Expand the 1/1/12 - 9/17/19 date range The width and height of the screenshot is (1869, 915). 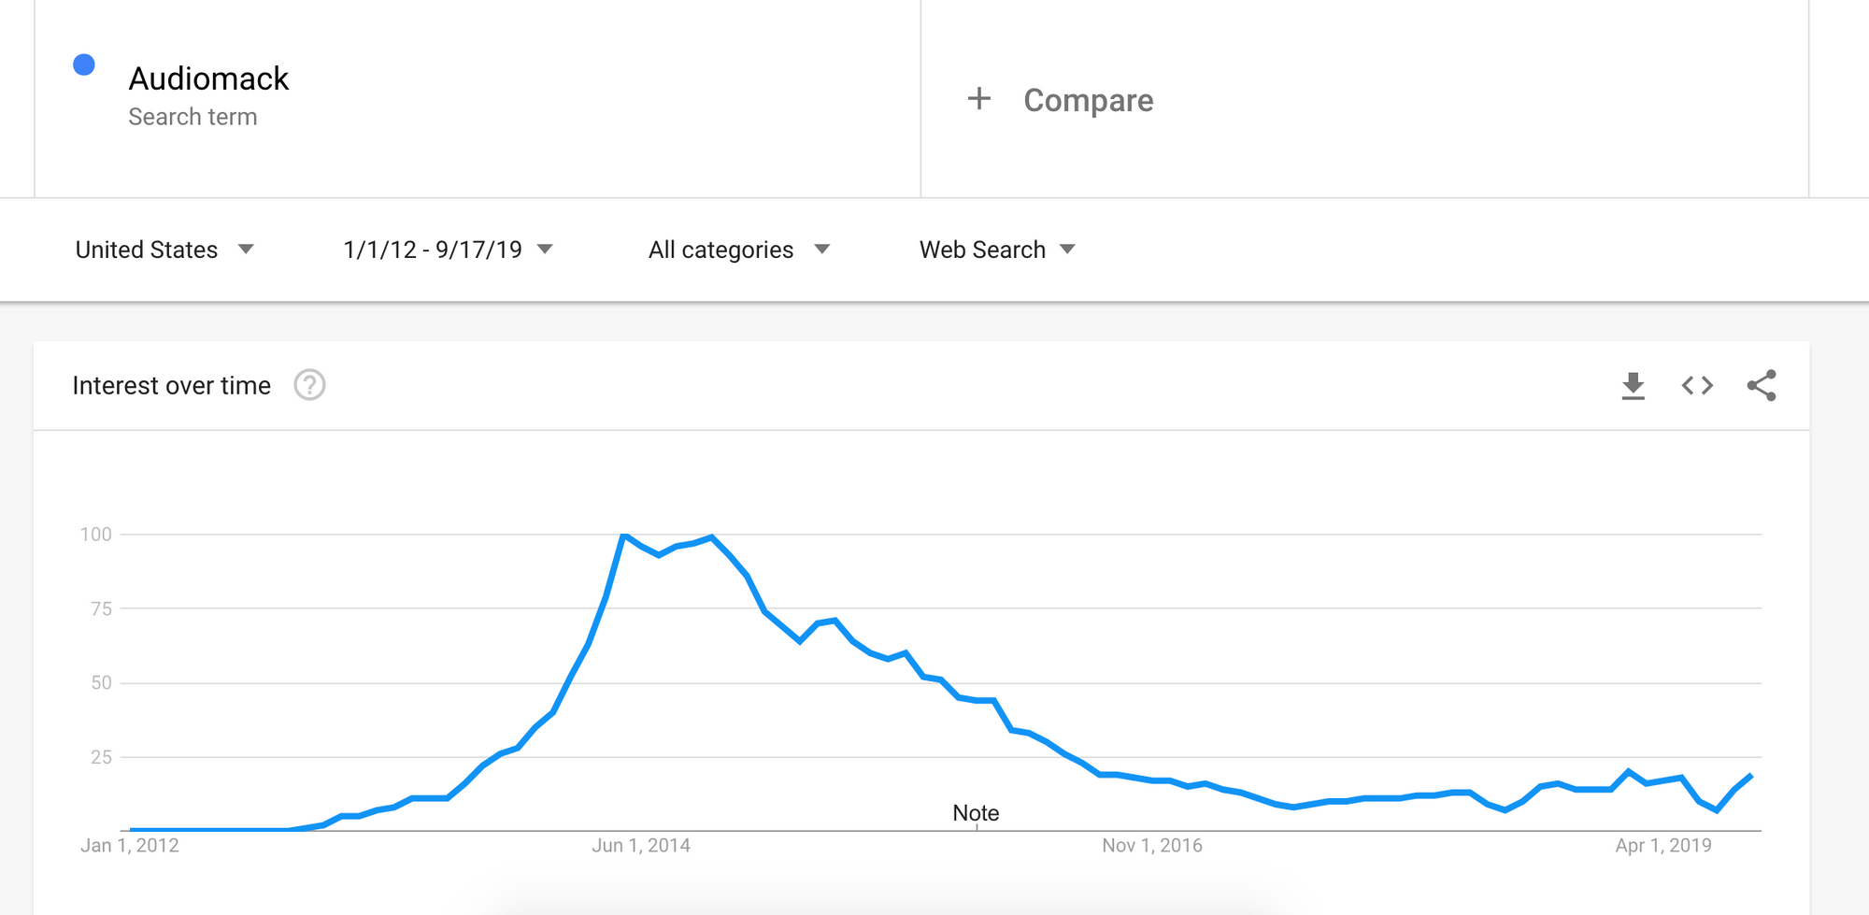coord(448,250)
